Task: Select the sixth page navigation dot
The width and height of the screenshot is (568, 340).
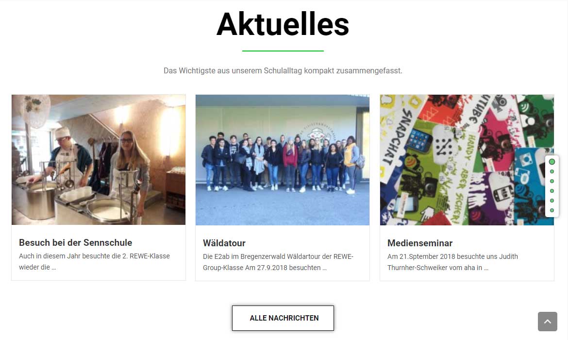Action: [551, 210]
